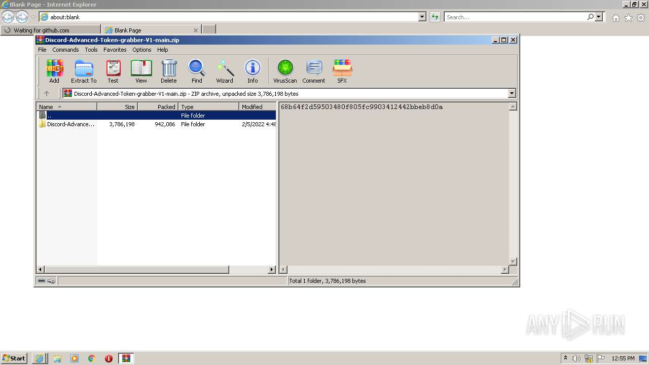Click the Add toolbar icon in WinRAR
This screenshot has height=365, width=649.
(x=54, y=71)
